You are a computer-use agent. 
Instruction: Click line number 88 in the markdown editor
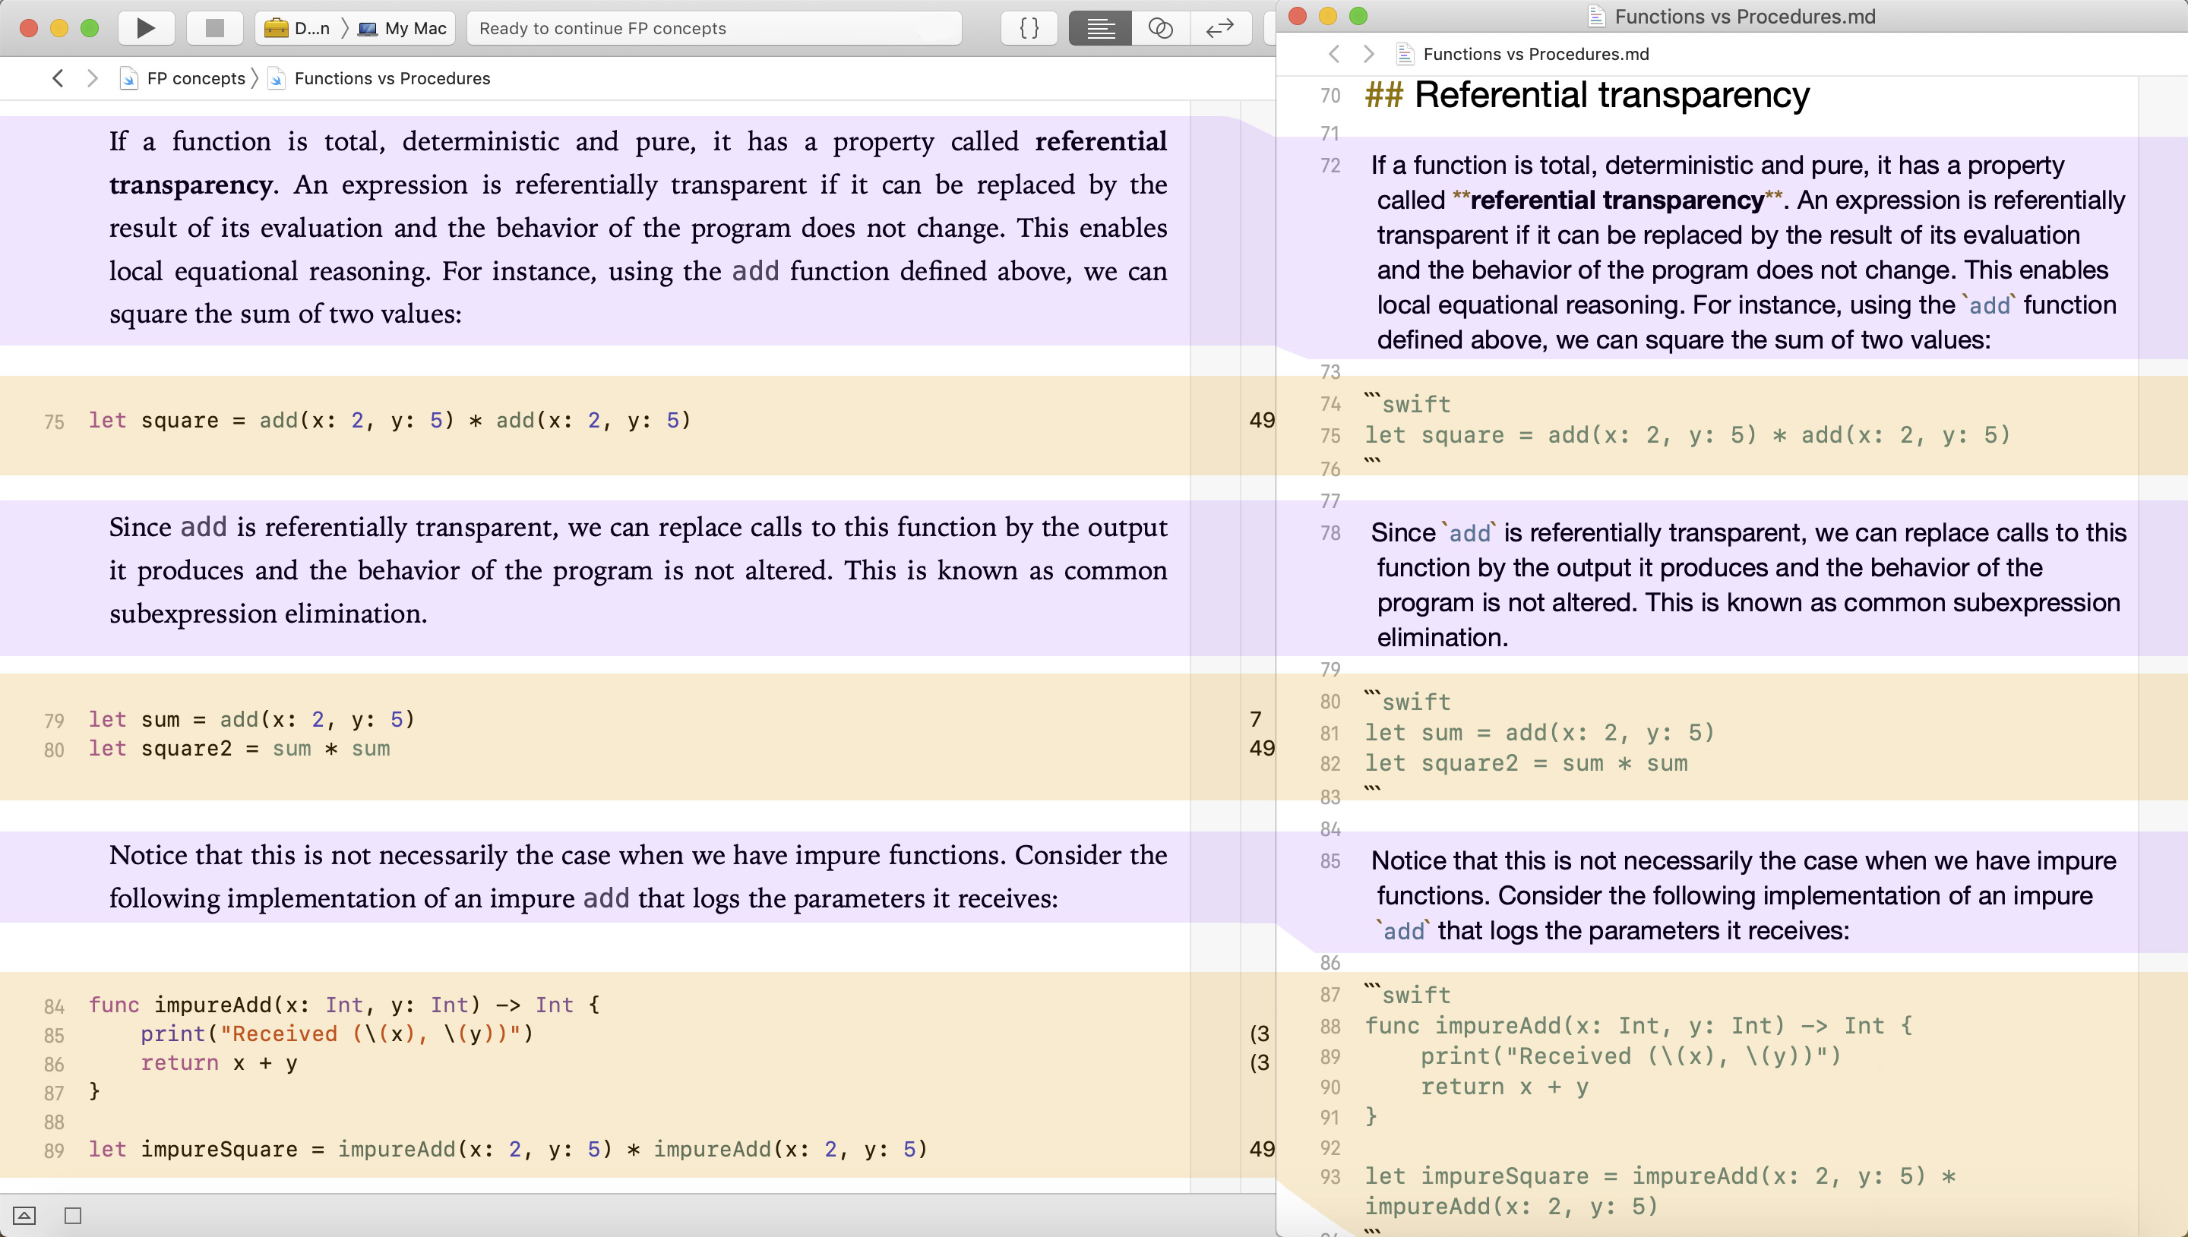(x=1330, y=1027)
